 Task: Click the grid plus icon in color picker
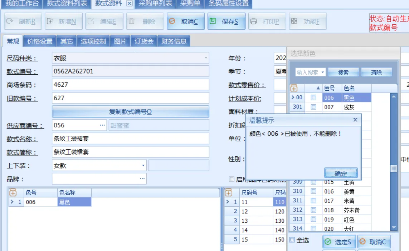pyautogui.click(x=294, y=88)
